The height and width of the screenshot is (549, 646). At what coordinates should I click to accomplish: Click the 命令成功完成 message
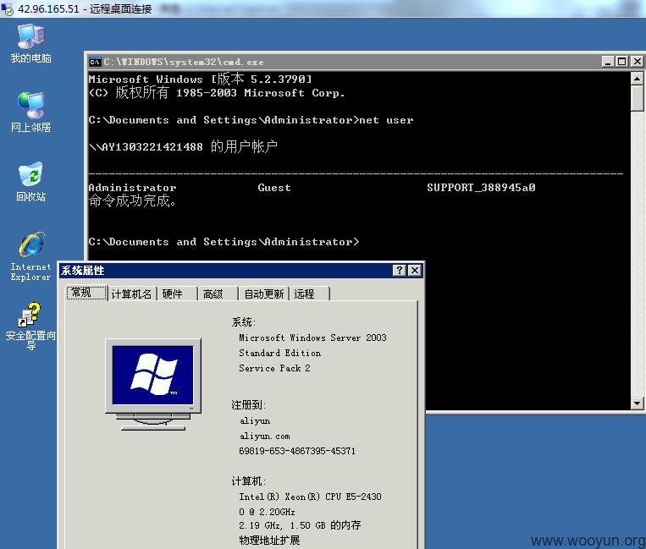133,200
